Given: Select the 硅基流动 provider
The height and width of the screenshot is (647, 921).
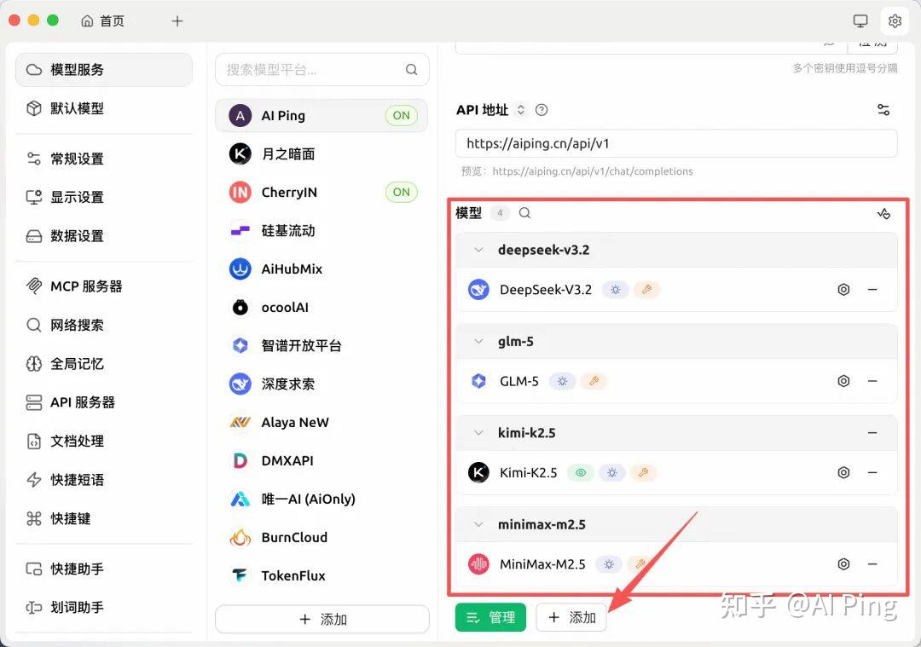Looking at the screenshot, I should point(321,231).
